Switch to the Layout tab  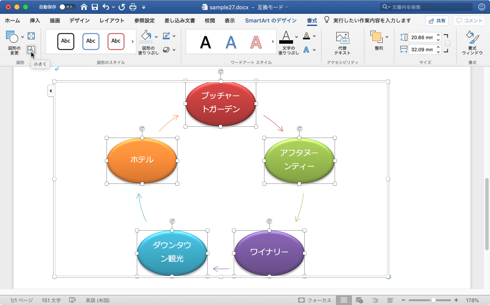click(112, 21)
